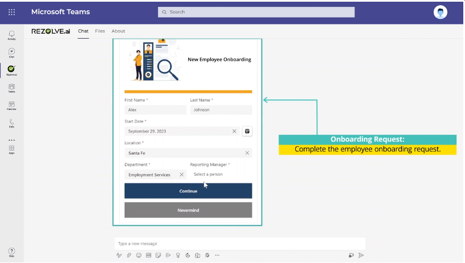This screenshot has width=465, height=263.
Task: Open the Start Date calendar picker
Action: tap(247, 131)
